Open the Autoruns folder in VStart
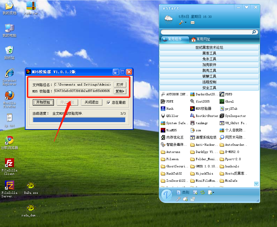This screenshot has height=227, width=277. [171, 152]
